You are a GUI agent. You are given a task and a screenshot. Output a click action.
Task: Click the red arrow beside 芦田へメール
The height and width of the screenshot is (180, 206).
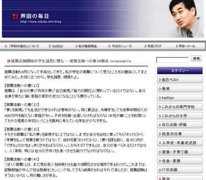[x=177, y=46]
